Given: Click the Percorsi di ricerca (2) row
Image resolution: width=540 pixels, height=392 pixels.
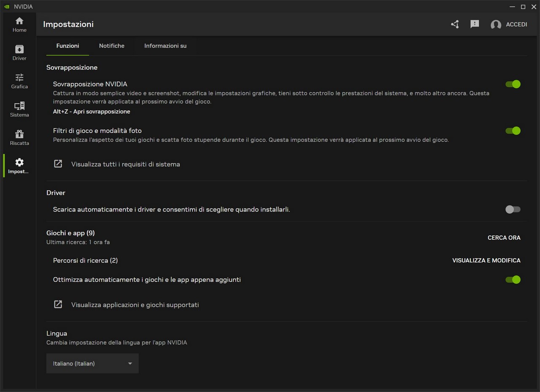Looking at the screenshot, I should pos(85,260).
